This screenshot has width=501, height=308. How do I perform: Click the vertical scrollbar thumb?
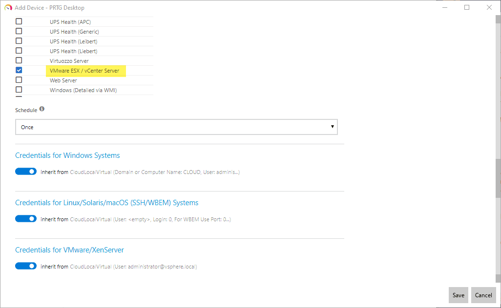tap(498, 177)
